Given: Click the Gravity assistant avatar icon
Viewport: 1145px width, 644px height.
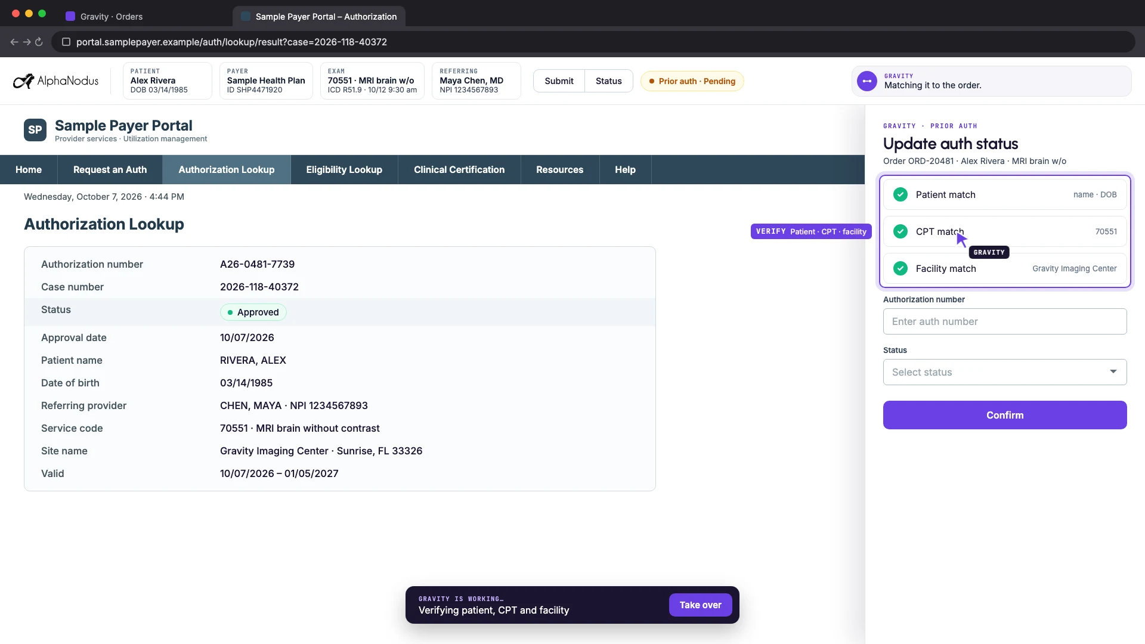Looking at the screenshot, I should coord(867,81).
